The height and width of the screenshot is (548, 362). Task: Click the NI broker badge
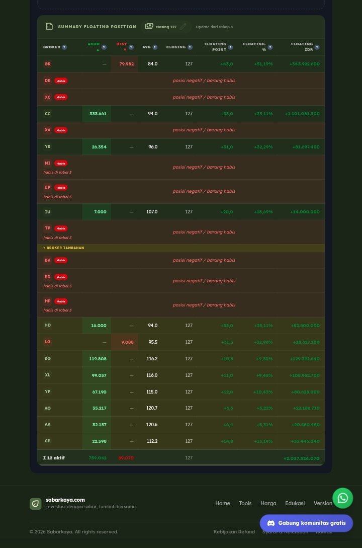[x=47, y=163]
